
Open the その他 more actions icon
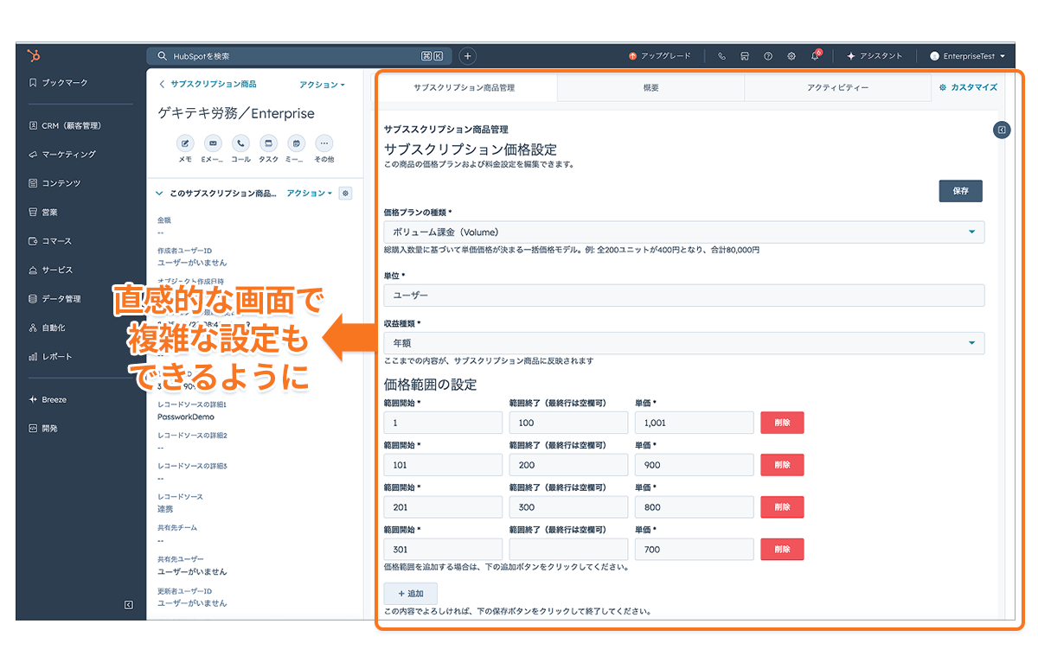point(324,143)
